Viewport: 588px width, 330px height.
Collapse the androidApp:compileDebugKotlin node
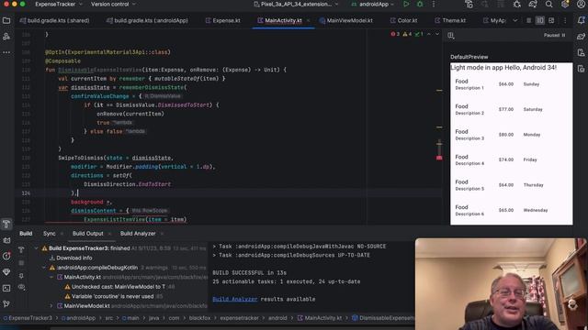pos(44,268)
